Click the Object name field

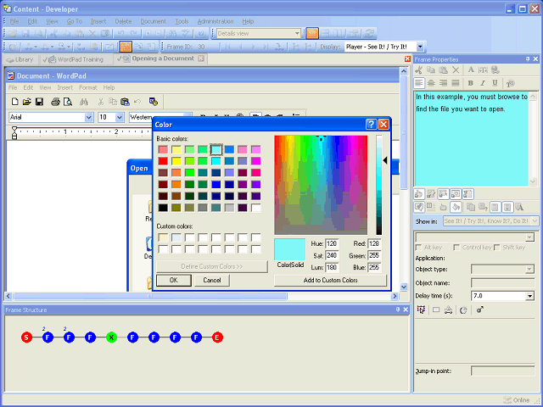pos(502,282)
